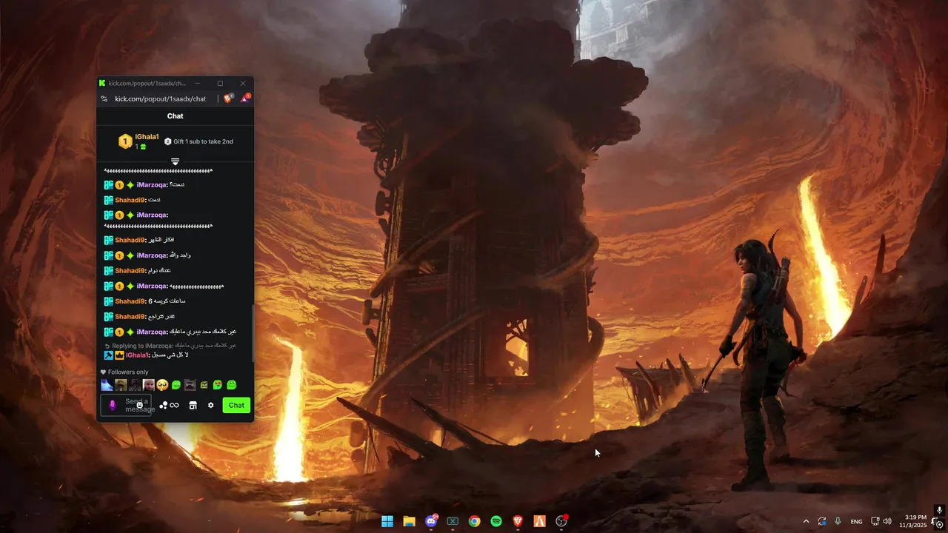The image size is (948, 533).
Task: Click the sync arrows tray icon
Action: pos(822,521)
